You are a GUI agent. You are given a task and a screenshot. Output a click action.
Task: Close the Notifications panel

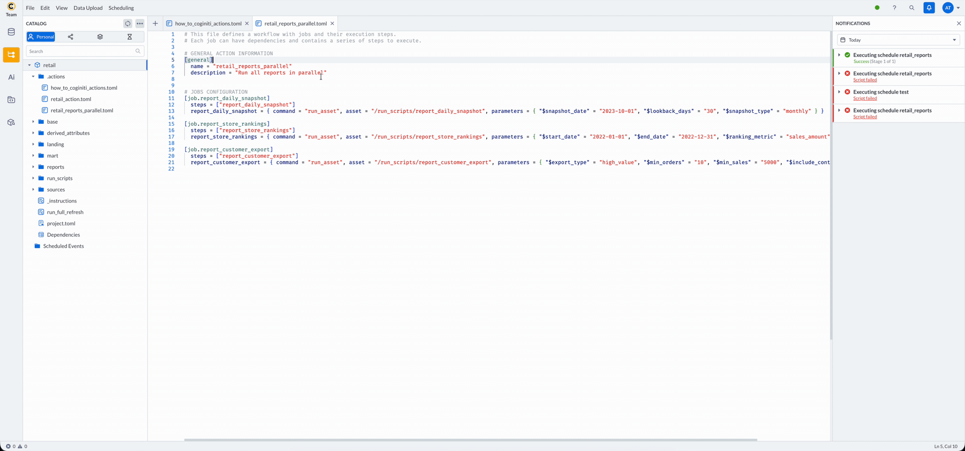[x=959, y=24]
